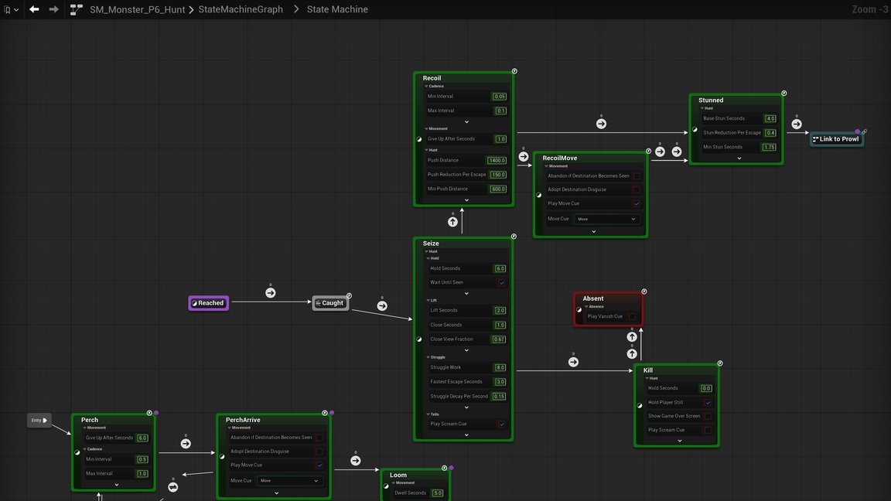The height and width of the screenshot is (501, 891).
Task: Select the Reached node
Action: (209, 303)
